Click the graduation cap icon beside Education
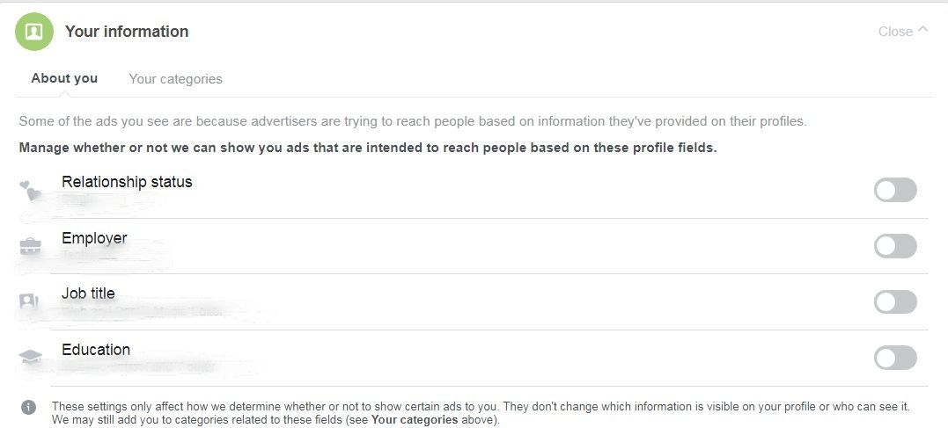The height and width of the screenshot is (428, 948). coord(30,356)
